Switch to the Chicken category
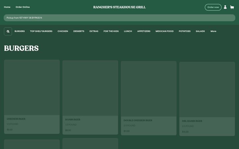 point(63,31)
